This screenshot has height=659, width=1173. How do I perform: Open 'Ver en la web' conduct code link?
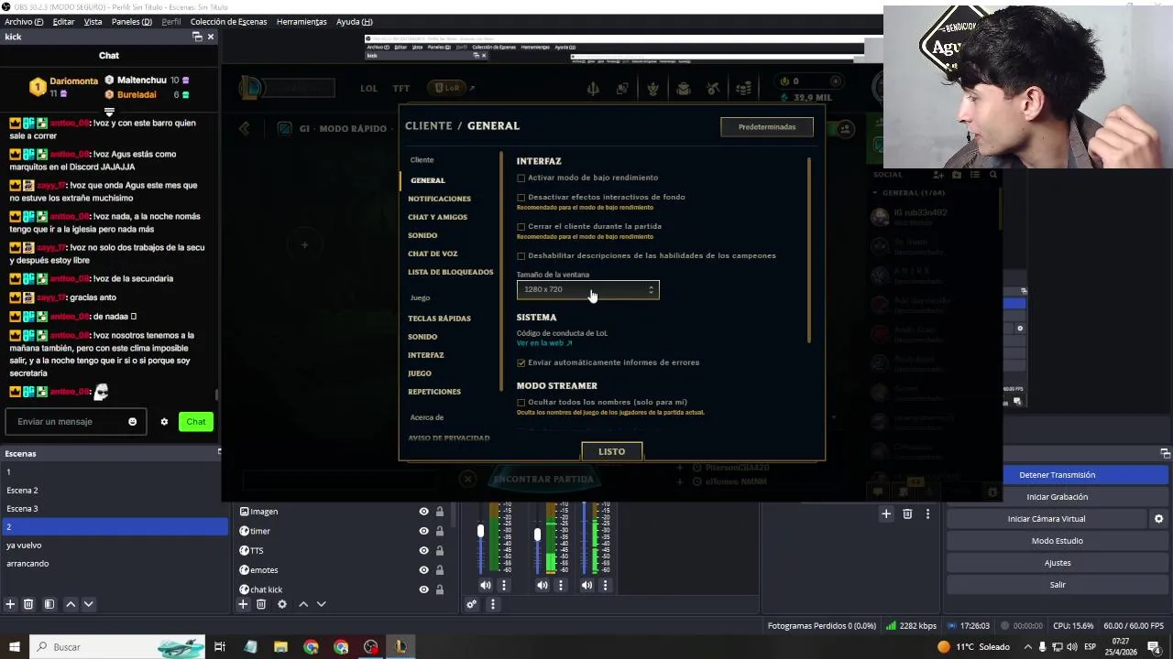coord(543,343)
